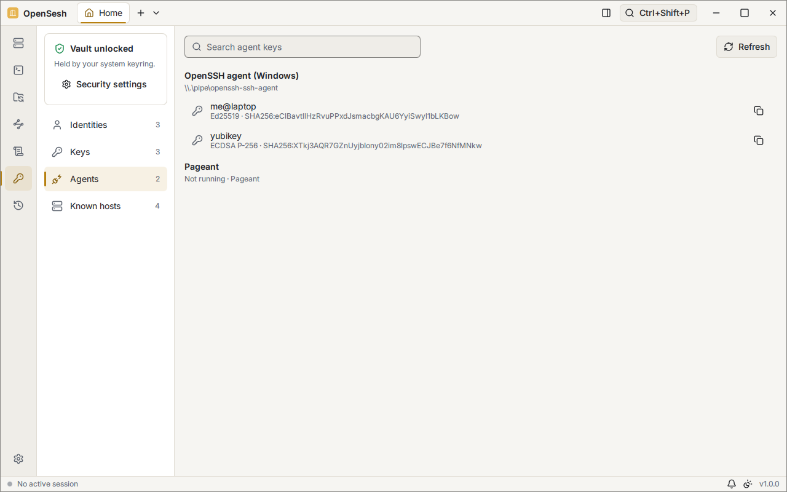Open the Known hosts section
787x492 pixels.
pyautogui.click(x=106, y=206)
